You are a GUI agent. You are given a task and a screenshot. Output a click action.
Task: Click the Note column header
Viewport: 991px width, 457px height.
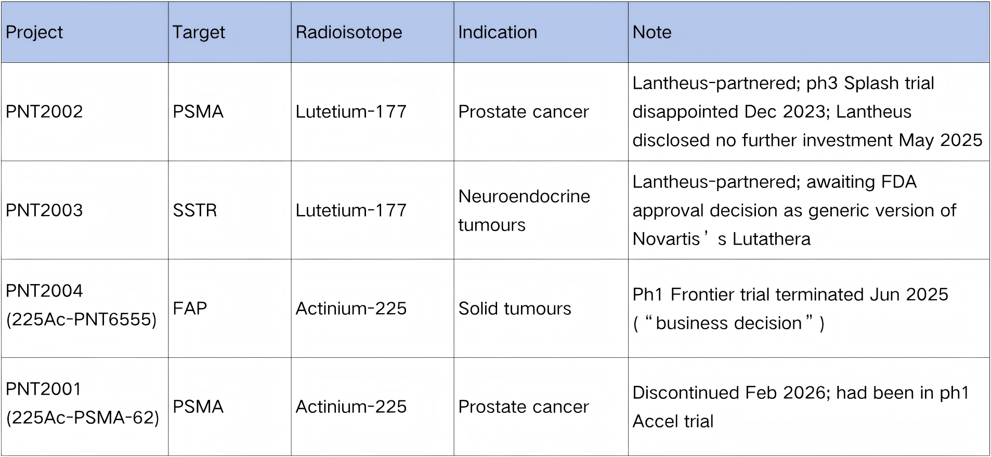click(x=652, y=32)
